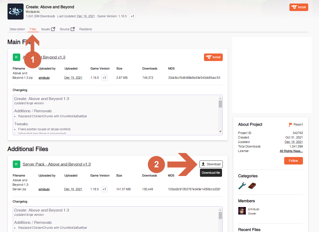The width and height of the screenshot is (319, 232).
Task: Click the +1 badge next to Main File game version
Action: tap(104, 78)
